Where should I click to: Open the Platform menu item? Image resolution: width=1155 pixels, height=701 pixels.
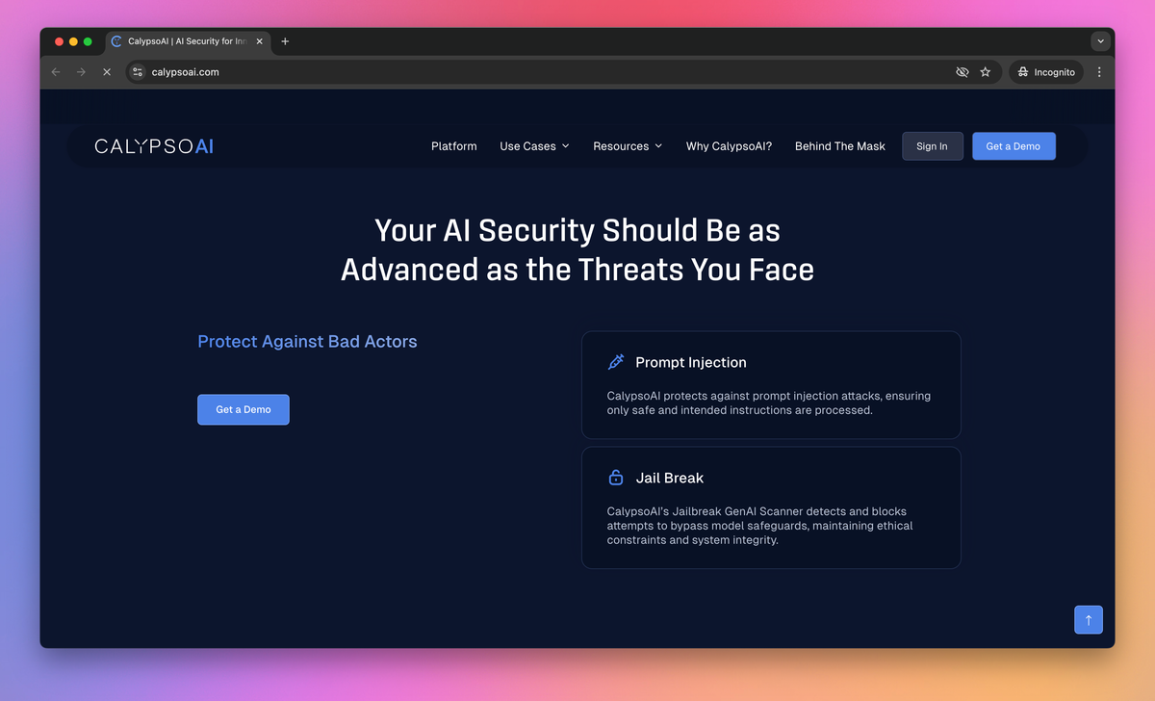[454, 146]
